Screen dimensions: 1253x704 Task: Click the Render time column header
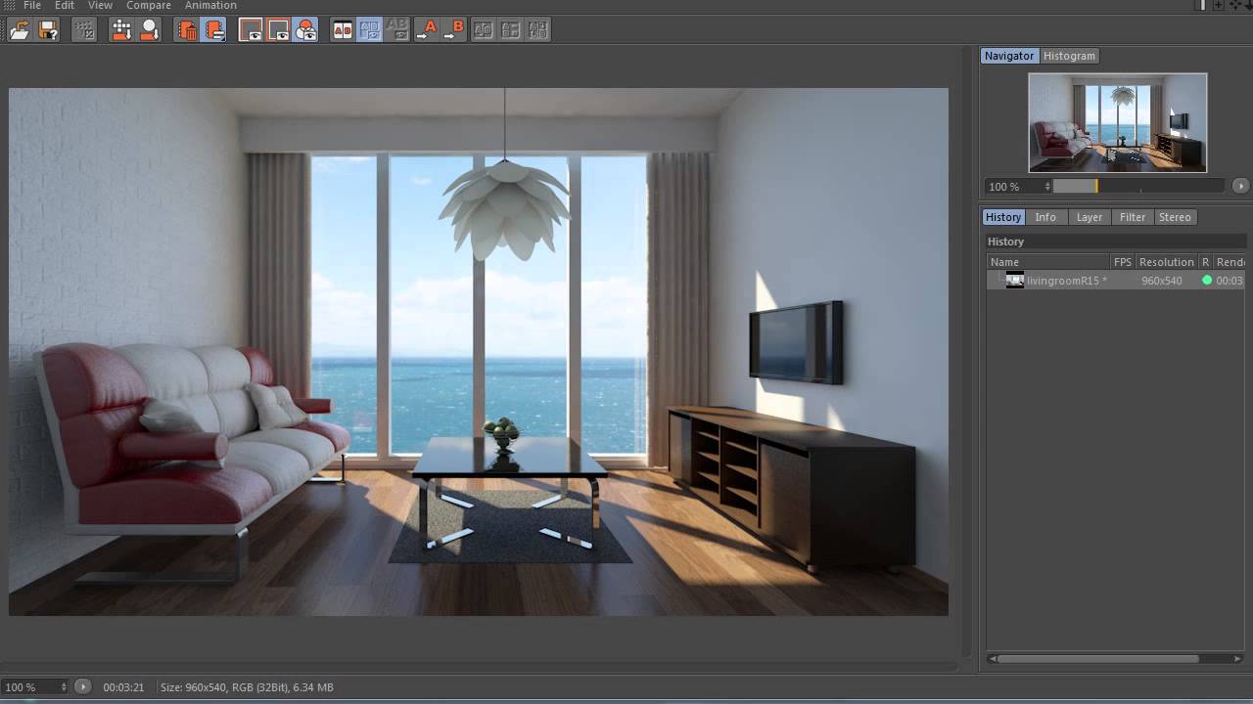[1230, 262]
